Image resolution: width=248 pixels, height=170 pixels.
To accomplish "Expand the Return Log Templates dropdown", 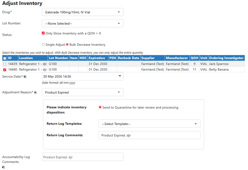I will [x=150, y=124].
